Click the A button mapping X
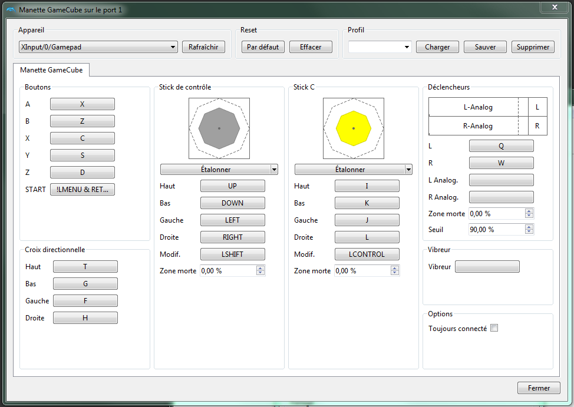 83,104
